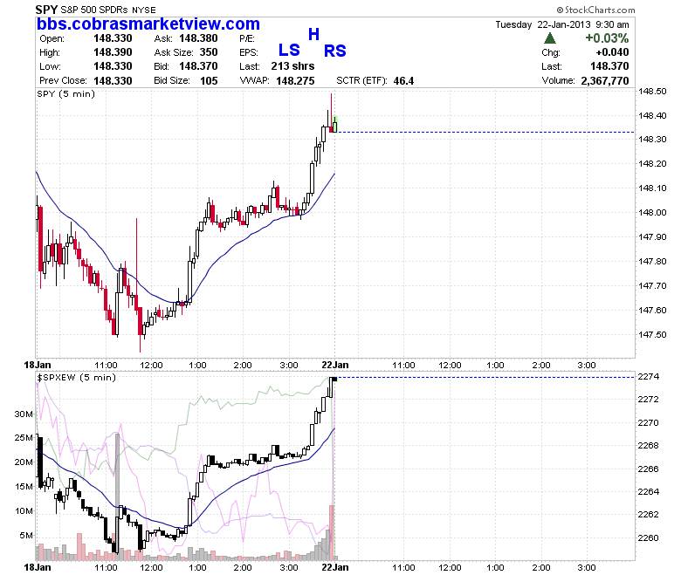Click the 147.80 price axis label
Viewport: 681px width, 575px height.
pyautogui.click(x=652, y=261)
